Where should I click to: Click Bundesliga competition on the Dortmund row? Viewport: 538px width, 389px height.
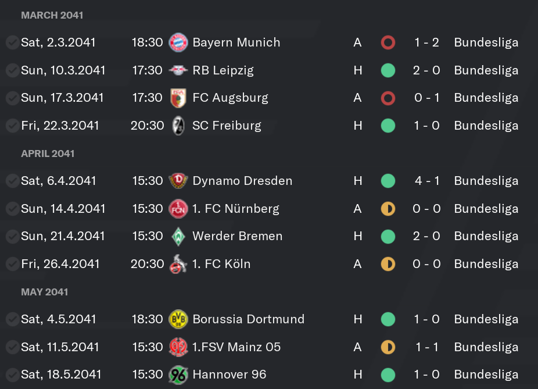[486, 319]
